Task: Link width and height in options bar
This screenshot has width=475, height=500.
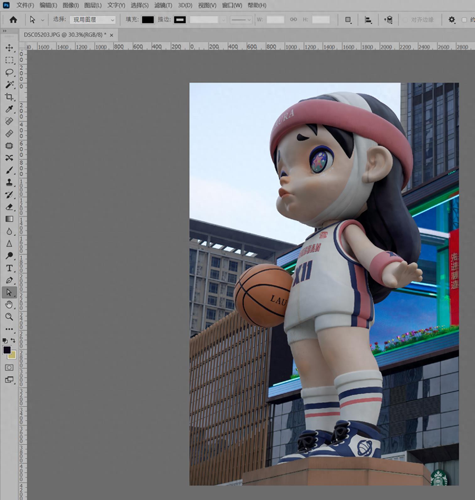Action: click(x=293, y=19)
